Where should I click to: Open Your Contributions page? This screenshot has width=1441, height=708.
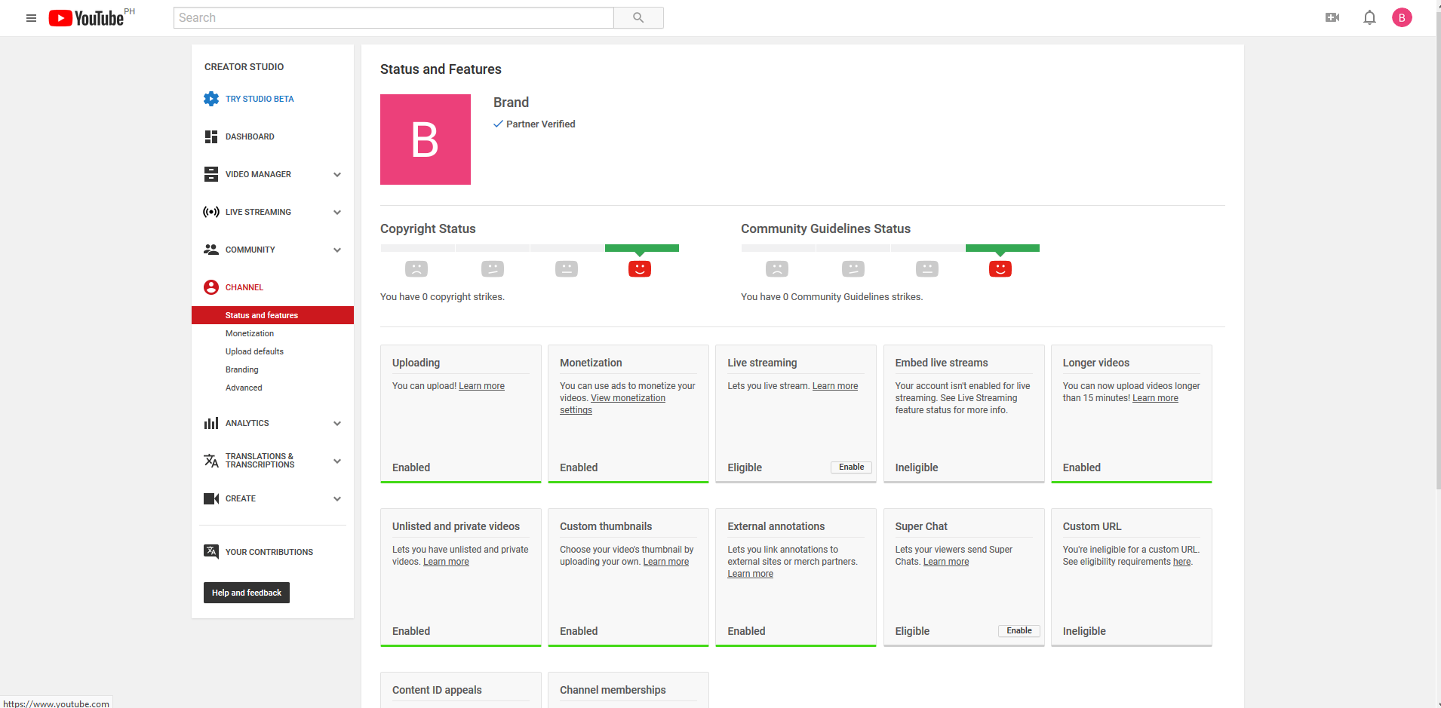pyautogui.click(x=269, y=552)
